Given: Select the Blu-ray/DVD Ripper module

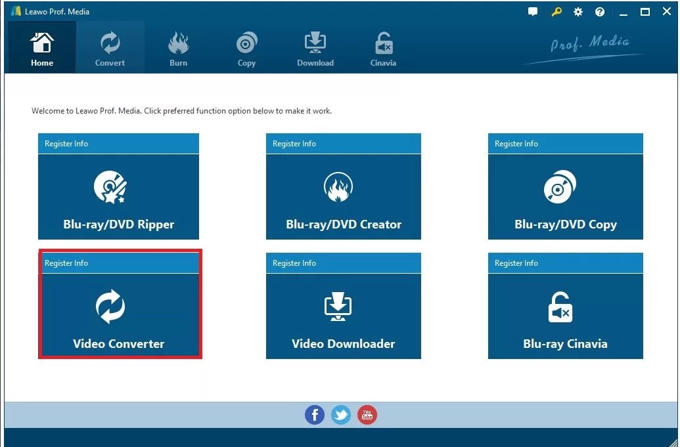Looking at the screenshot, I should coord(118,196).
